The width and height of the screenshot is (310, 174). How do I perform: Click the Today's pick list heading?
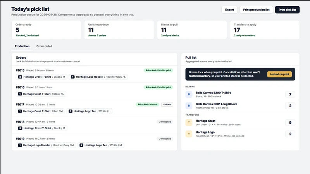pyautogui.click(x=30, y=9)
